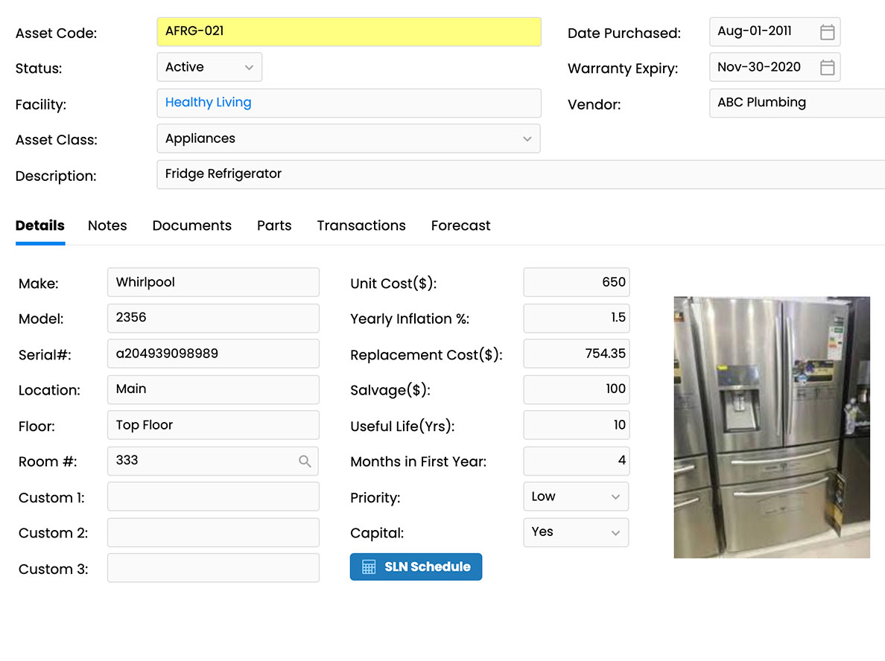Viewport: 885px width, 661px height.
Task: Open the Documents tab
Action: pos(191,226)
